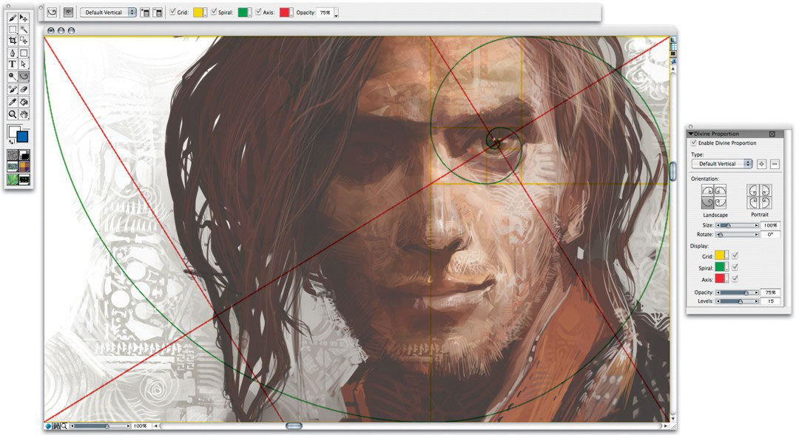This screenshot has width=799, height=435.
Task: Select the Crop tool
Action: coord(13,41)
